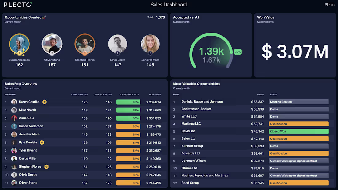Click Olivia Smith's leaderboard avatar
The image size is (338, 190).
pos(117,44)
